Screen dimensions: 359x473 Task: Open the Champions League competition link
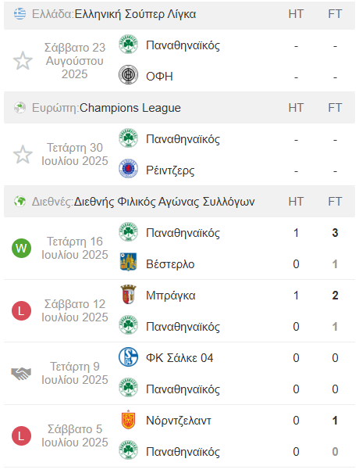coord(130,108)
